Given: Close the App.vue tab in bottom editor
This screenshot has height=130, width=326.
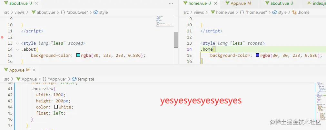Looking at the screenshot, I should point(34,70).
